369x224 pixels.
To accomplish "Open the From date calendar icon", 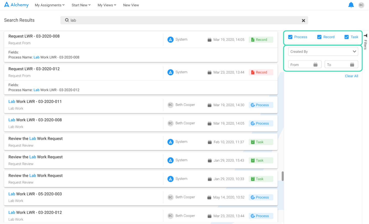I will click(315, 65).
